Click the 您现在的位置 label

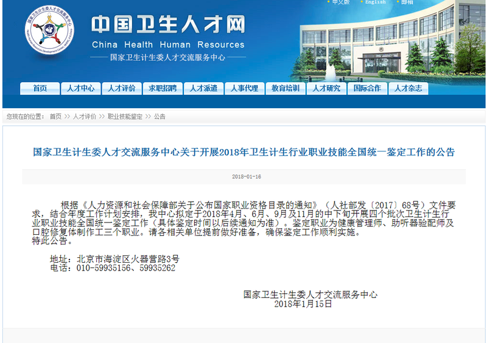tap(25, 117)
